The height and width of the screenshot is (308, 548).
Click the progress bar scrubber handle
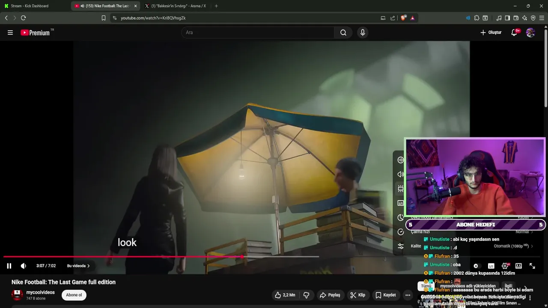[242, 257]
